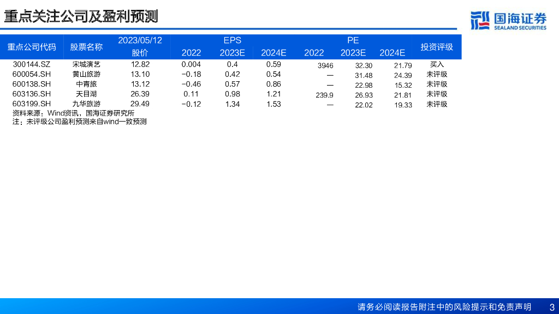559x314 pixels.
Task: Click the EPS group header
Action: click(x=233, y=40)
